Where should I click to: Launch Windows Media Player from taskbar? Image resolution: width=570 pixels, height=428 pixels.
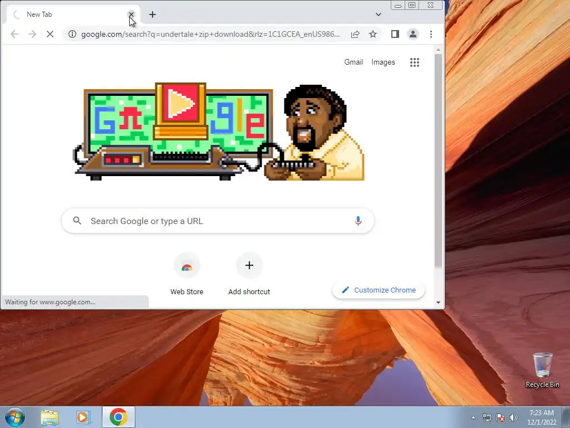83,417
